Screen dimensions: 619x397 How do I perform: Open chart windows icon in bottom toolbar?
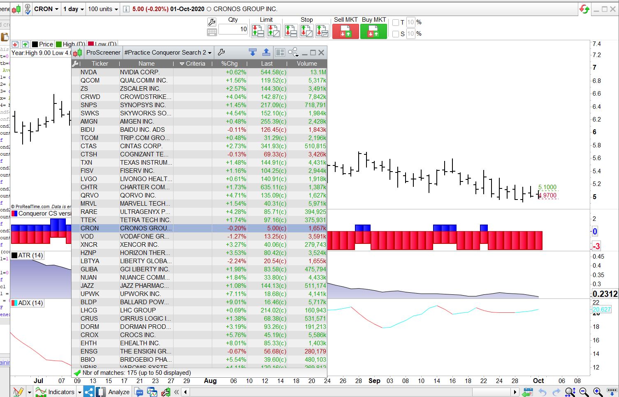click(152, 392)
